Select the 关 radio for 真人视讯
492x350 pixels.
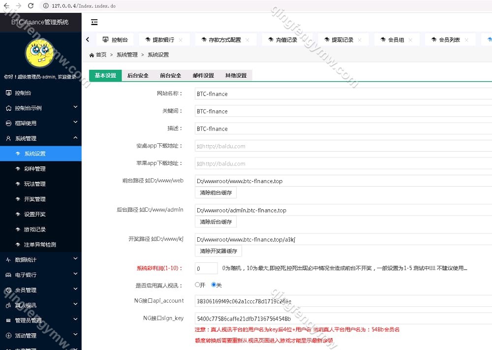pyautogui.click(x=214, y=285)
